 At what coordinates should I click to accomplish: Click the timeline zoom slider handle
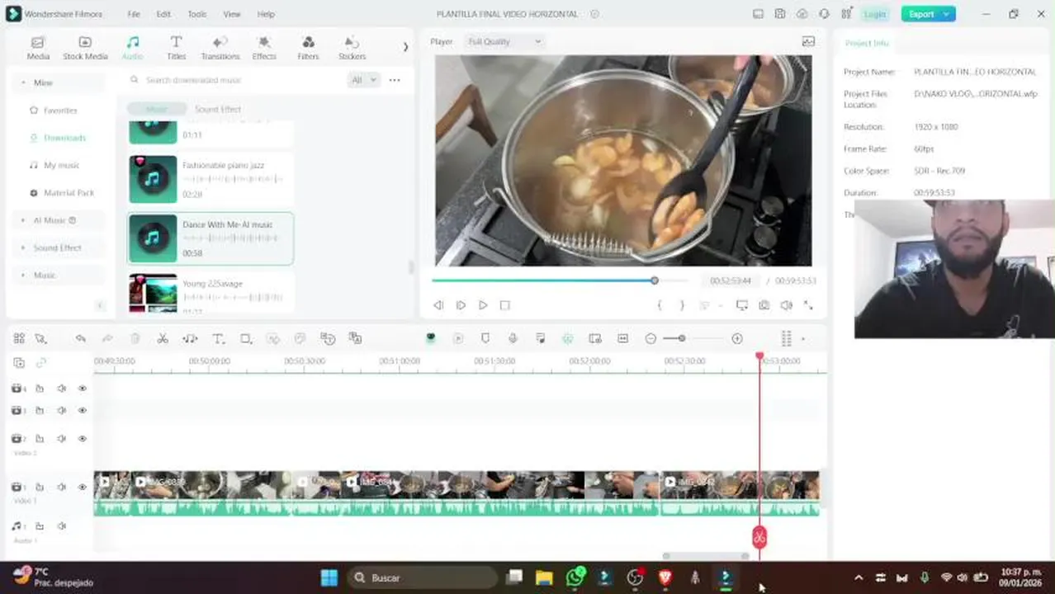click(x=682, y=338)
